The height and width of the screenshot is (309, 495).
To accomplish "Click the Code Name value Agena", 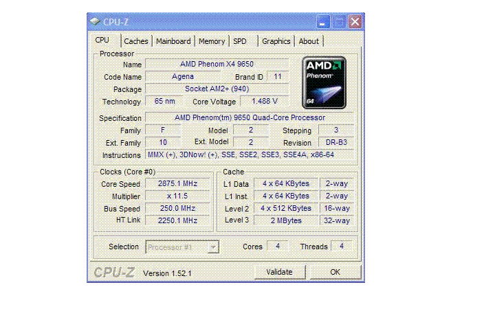I will [x=183, y=77].
